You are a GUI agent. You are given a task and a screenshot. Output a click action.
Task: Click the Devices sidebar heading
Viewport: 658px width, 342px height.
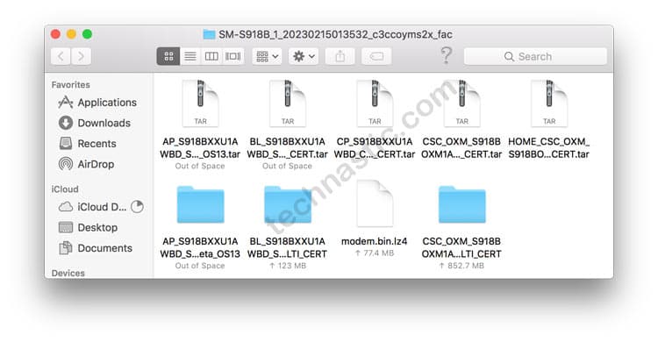pyautogui.click(x=68, y=274)
